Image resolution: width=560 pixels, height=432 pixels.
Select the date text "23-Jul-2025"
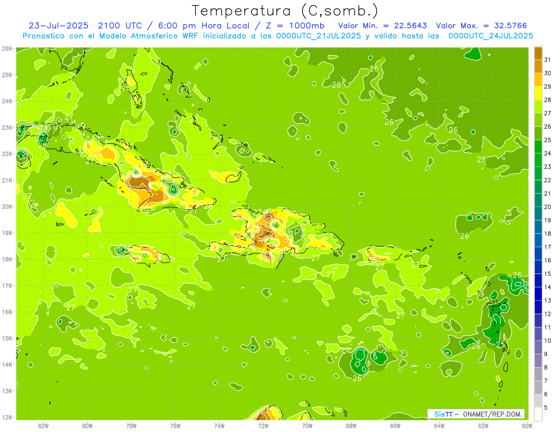pos(59,26)
